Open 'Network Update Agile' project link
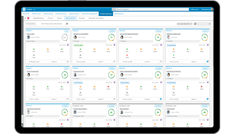235x134 pixels. 174,34
